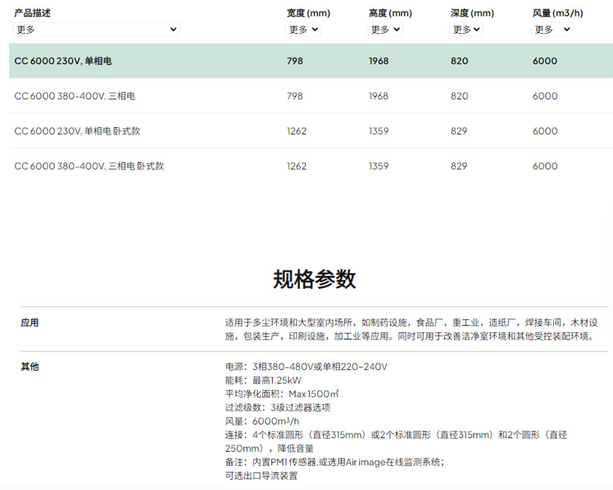Click the '连接：4个标准圆形' specification line
613x490 pixels.
coord(396,441)
